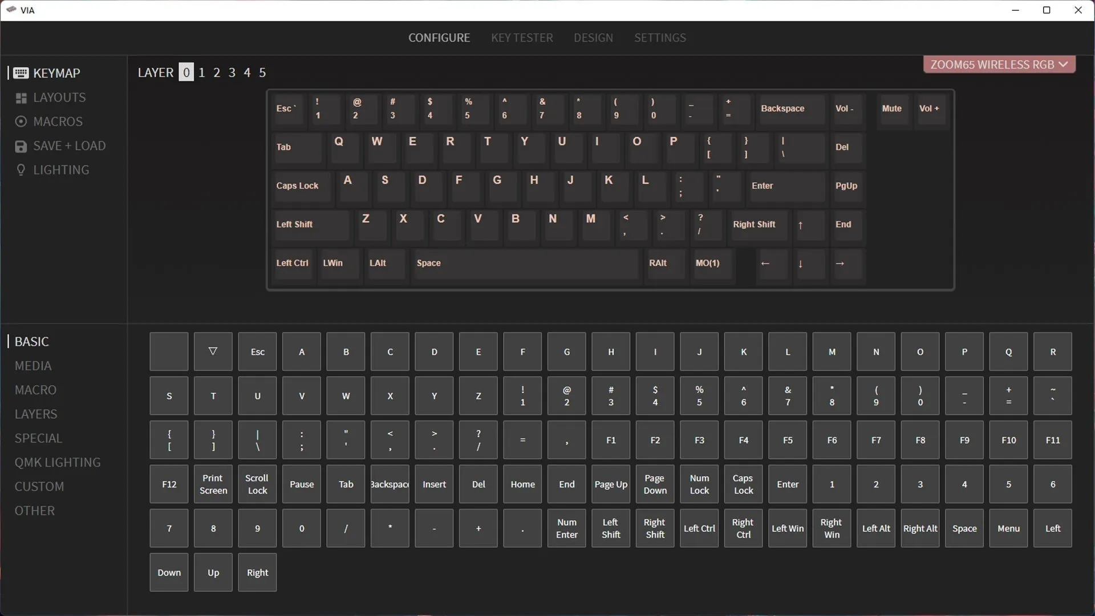Click the SAVE + LOAD panel icon
Image resolution: width=1095 pixels, height=616 pixels.
(21, 145)
